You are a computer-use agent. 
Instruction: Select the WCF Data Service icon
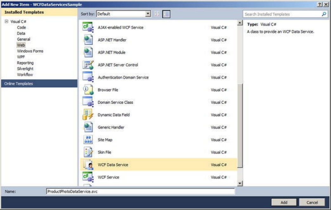88,164
